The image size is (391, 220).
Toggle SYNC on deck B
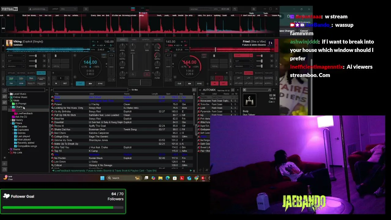(199, 83)
